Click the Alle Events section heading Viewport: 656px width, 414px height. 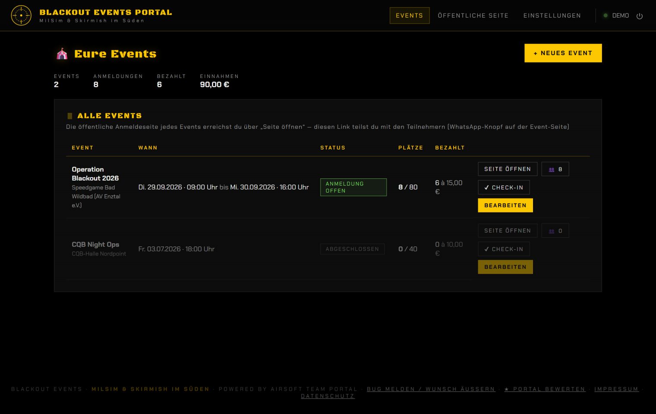tap(110, 116)
